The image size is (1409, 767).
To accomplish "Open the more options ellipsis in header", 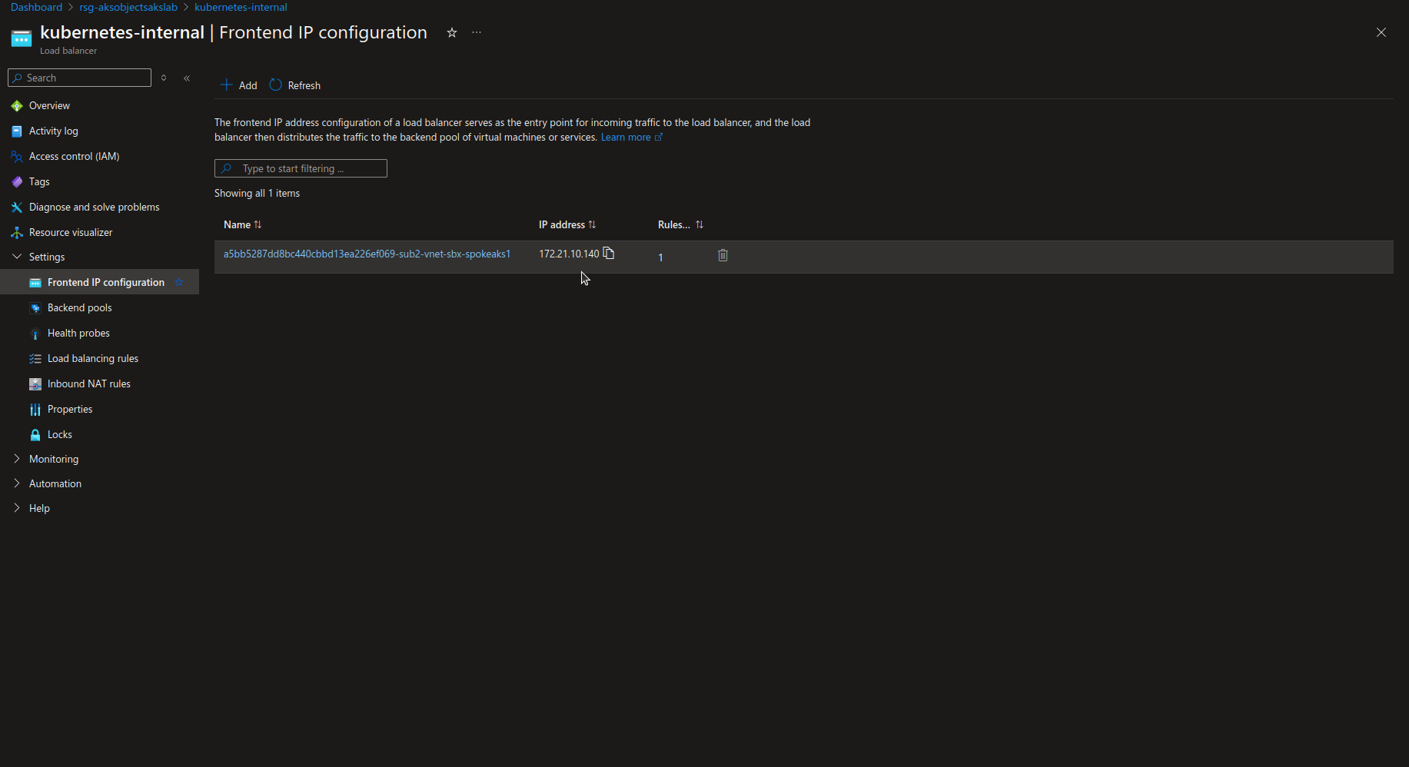I will click(477, 32).
